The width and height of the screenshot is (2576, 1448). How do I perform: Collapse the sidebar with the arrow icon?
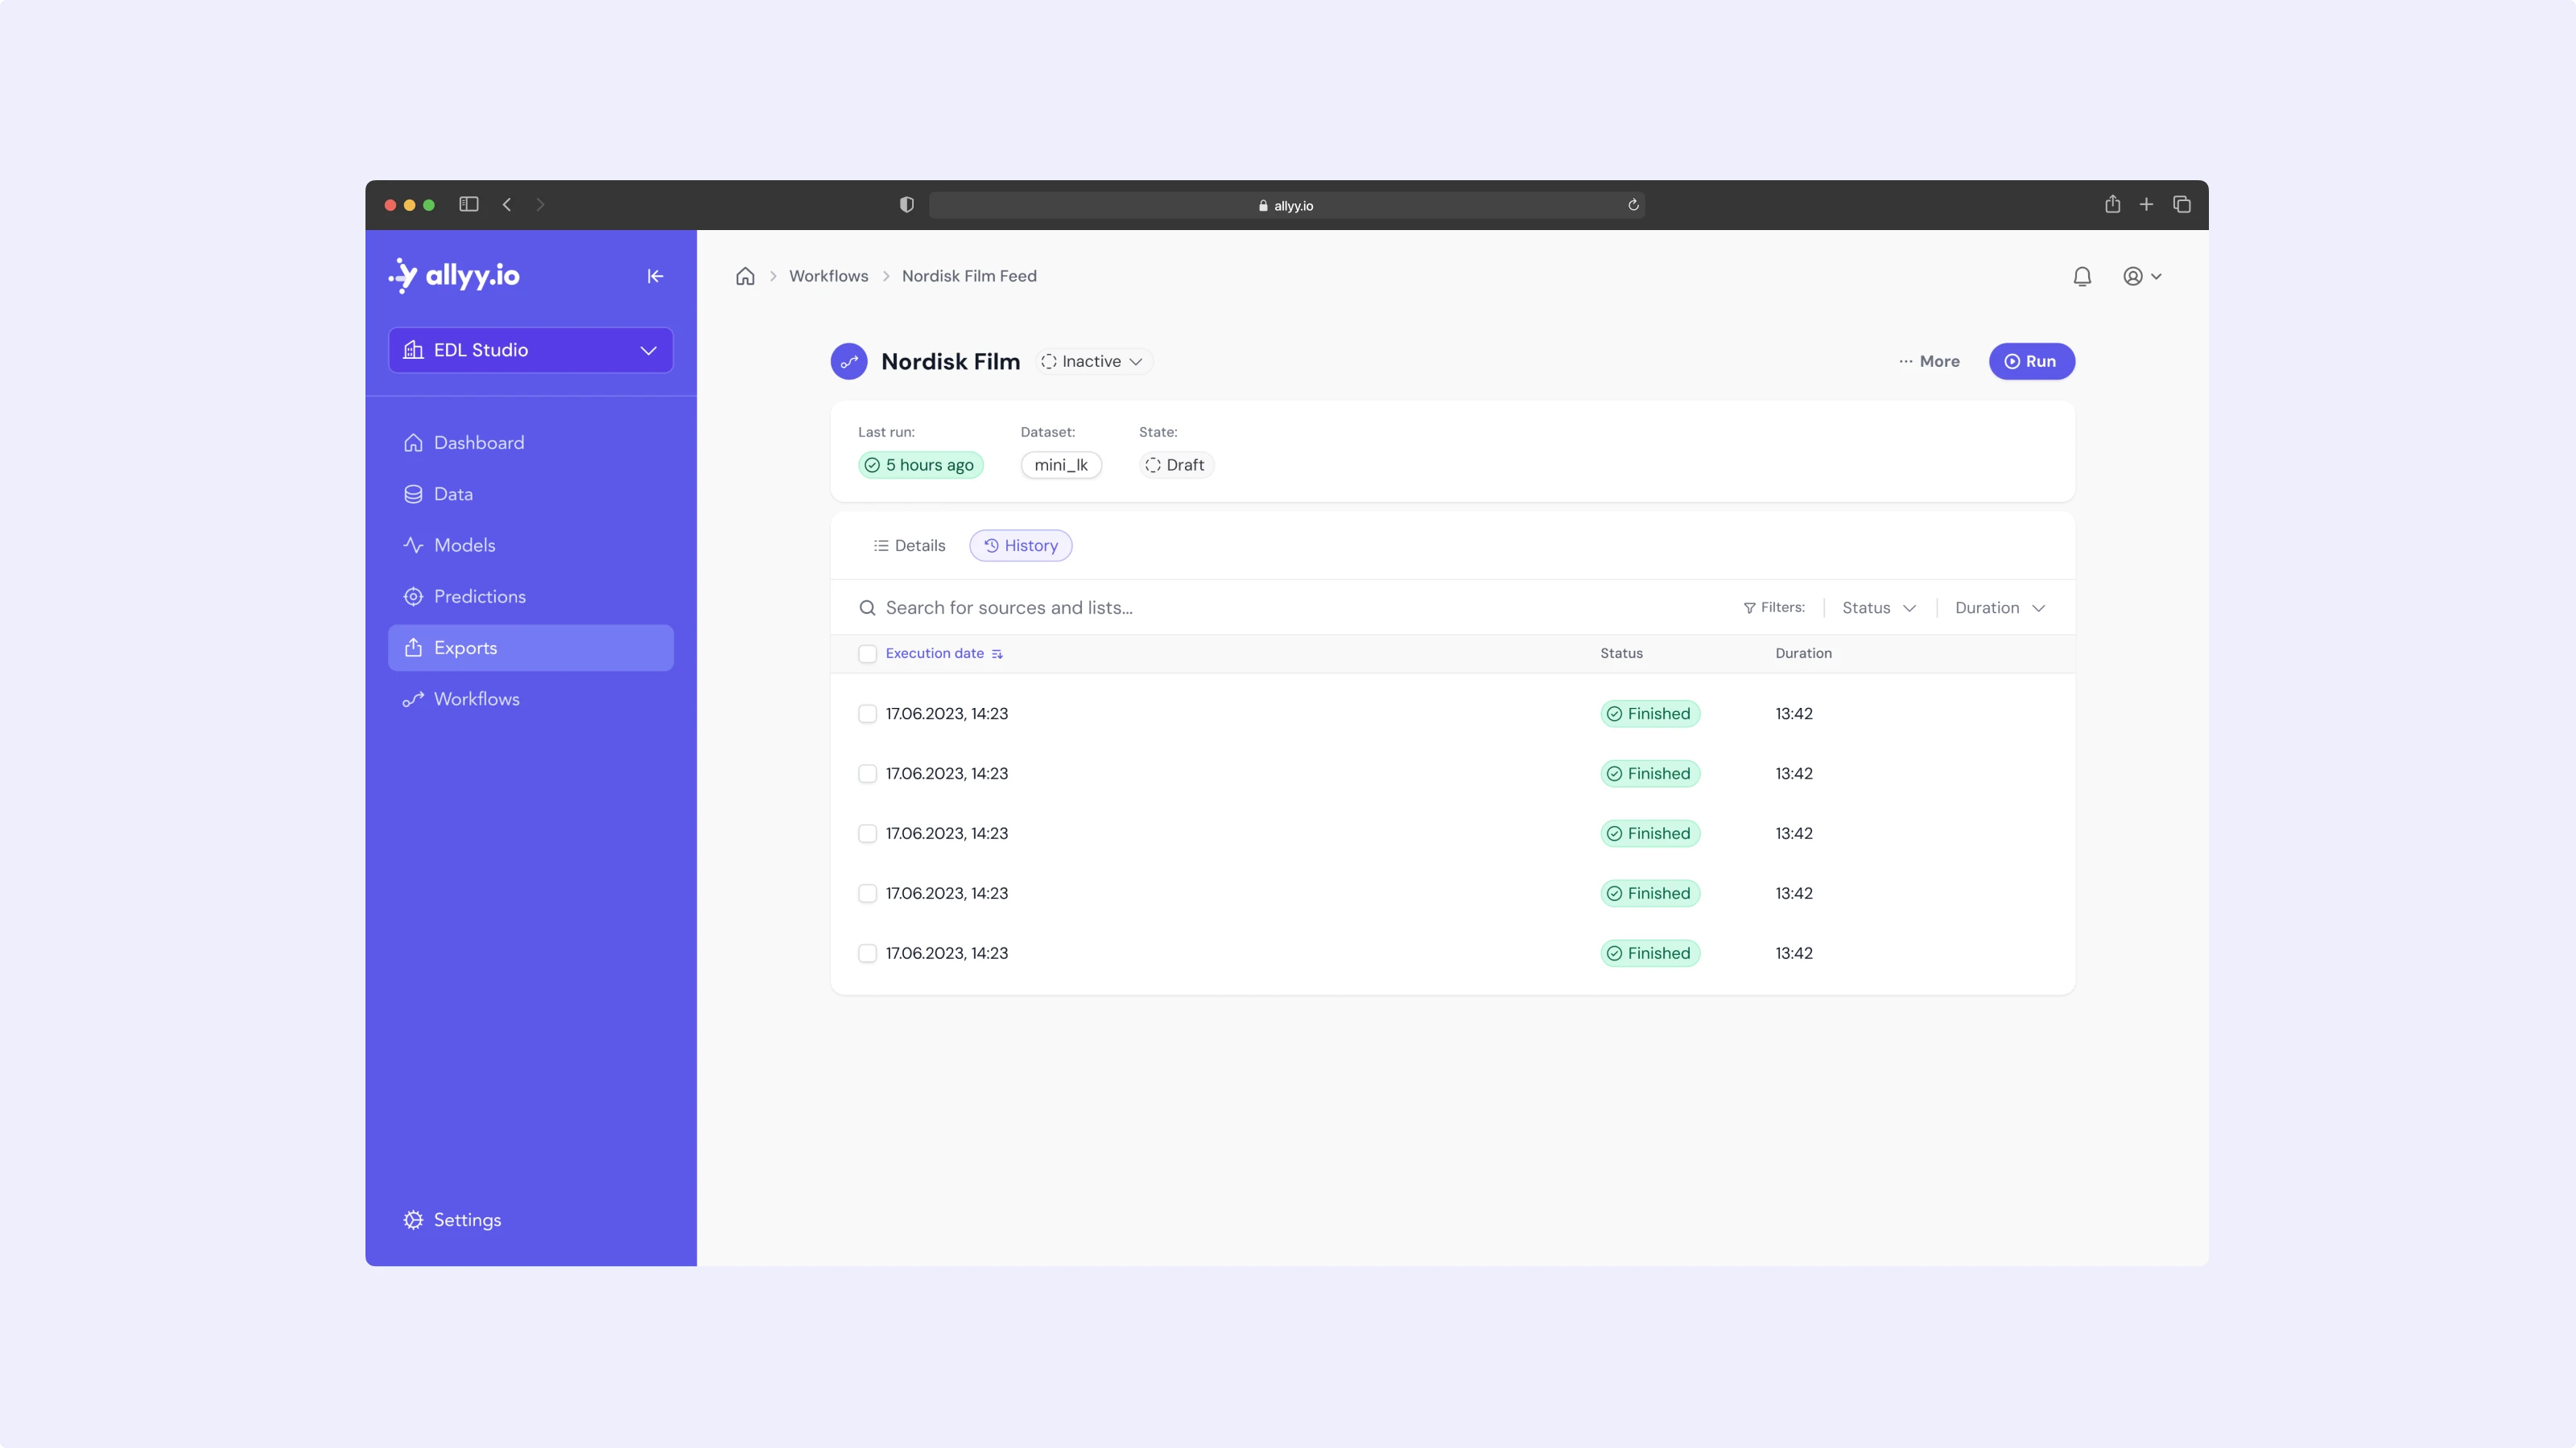pos(655,276)
